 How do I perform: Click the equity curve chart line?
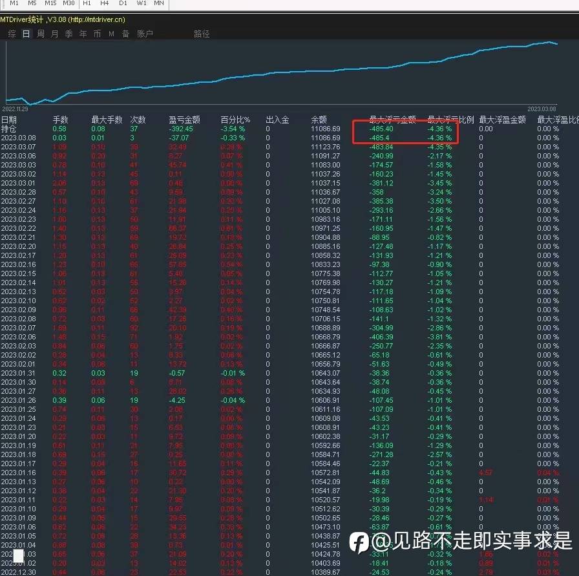tap(280, 72)
